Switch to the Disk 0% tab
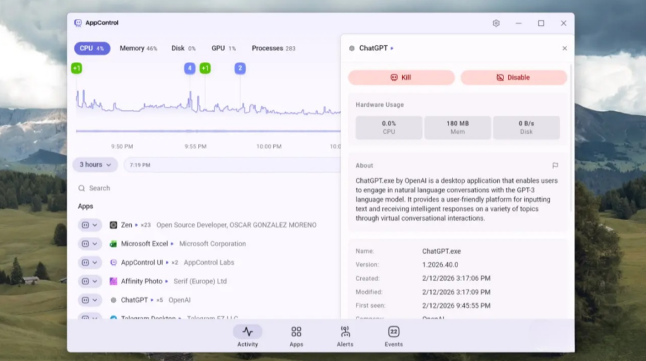 coord(184,48)
